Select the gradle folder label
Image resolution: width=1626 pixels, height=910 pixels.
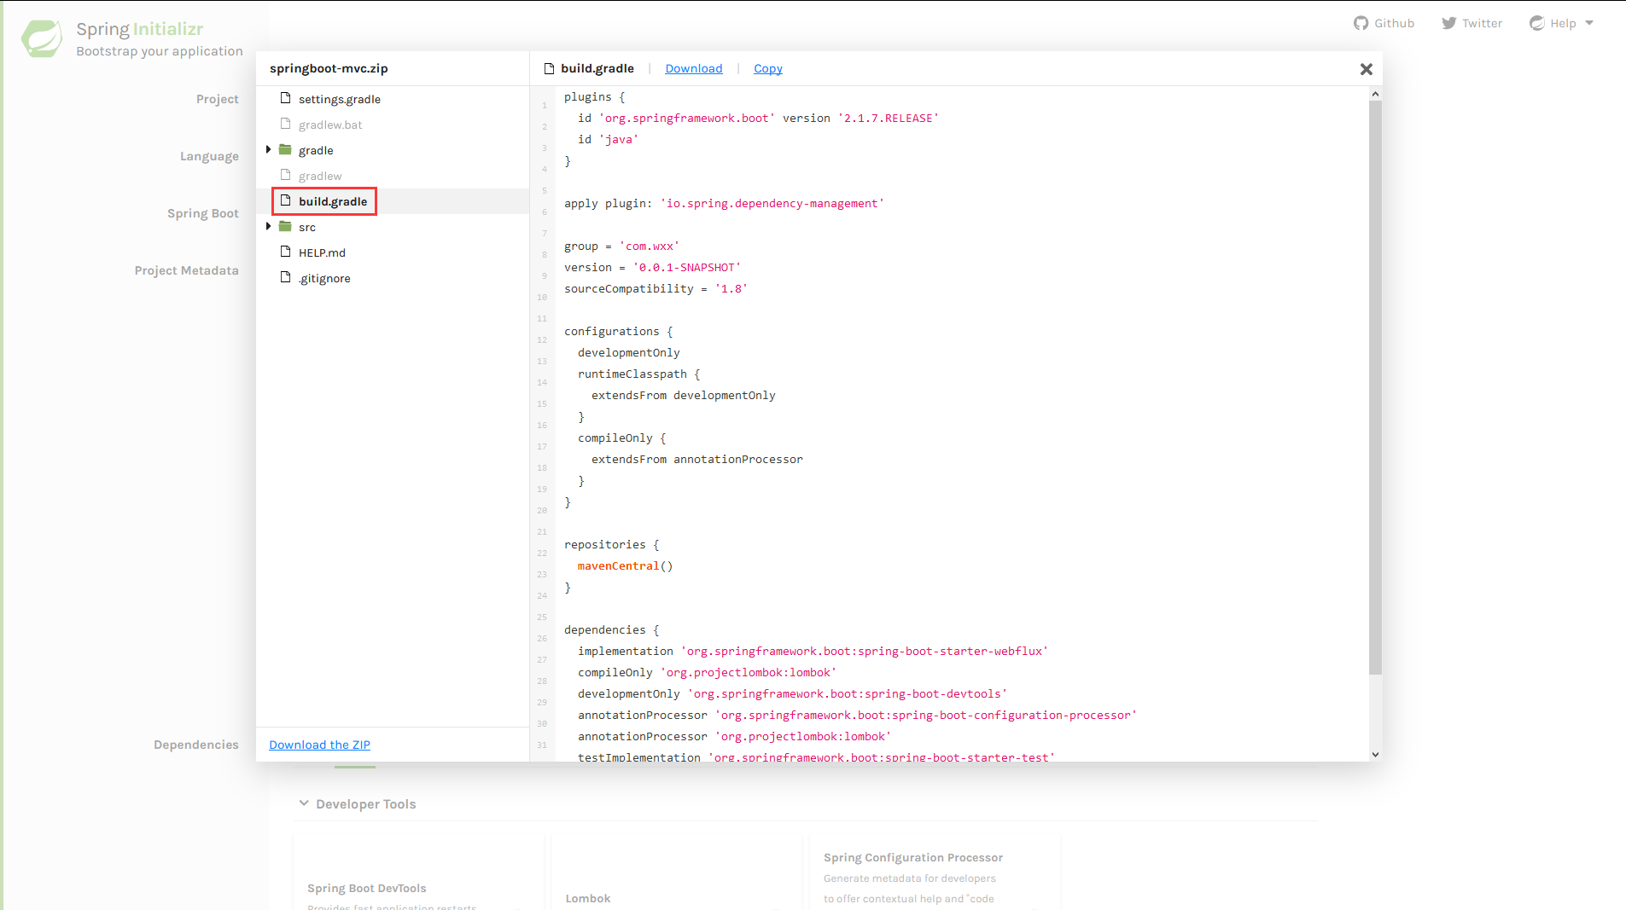[x=316, y=150]
